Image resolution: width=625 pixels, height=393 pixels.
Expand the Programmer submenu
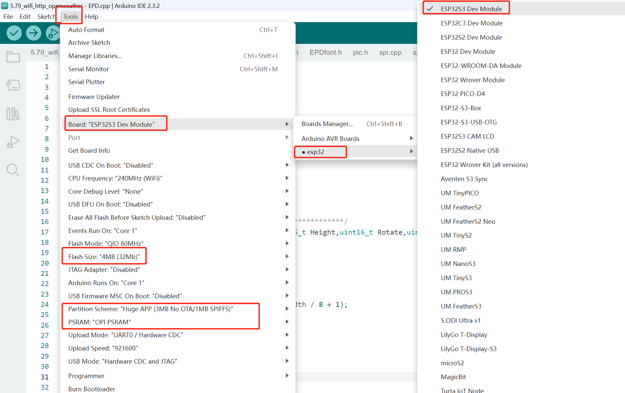[x=178, y=376]
